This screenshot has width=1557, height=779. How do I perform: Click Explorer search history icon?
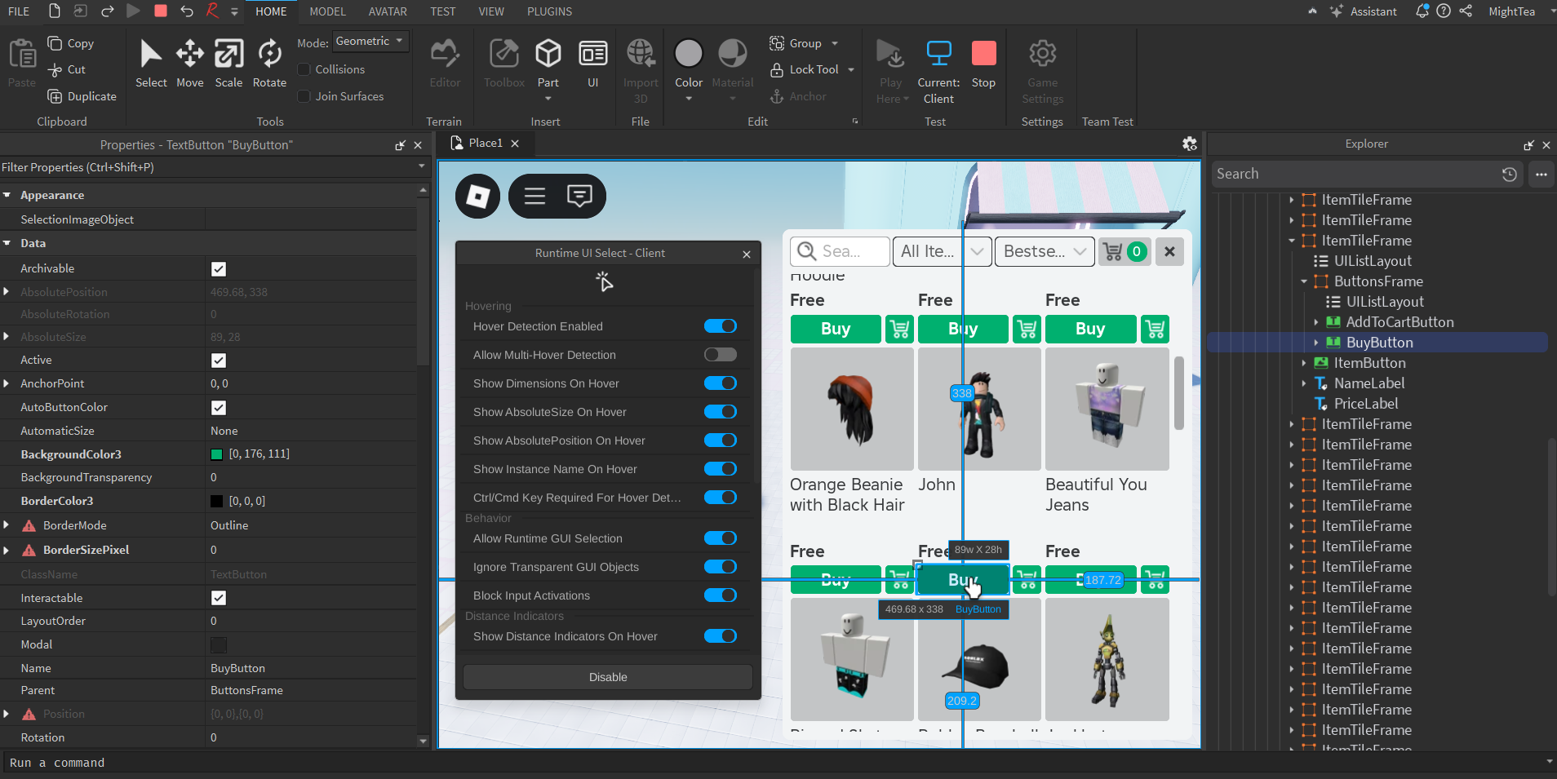point(1510,174)
